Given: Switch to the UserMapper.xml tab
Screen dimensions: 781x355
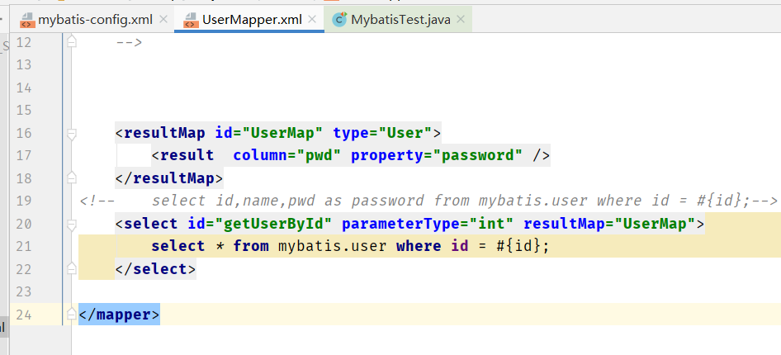Looking at the screenshot, I should [x=252, y=20].
